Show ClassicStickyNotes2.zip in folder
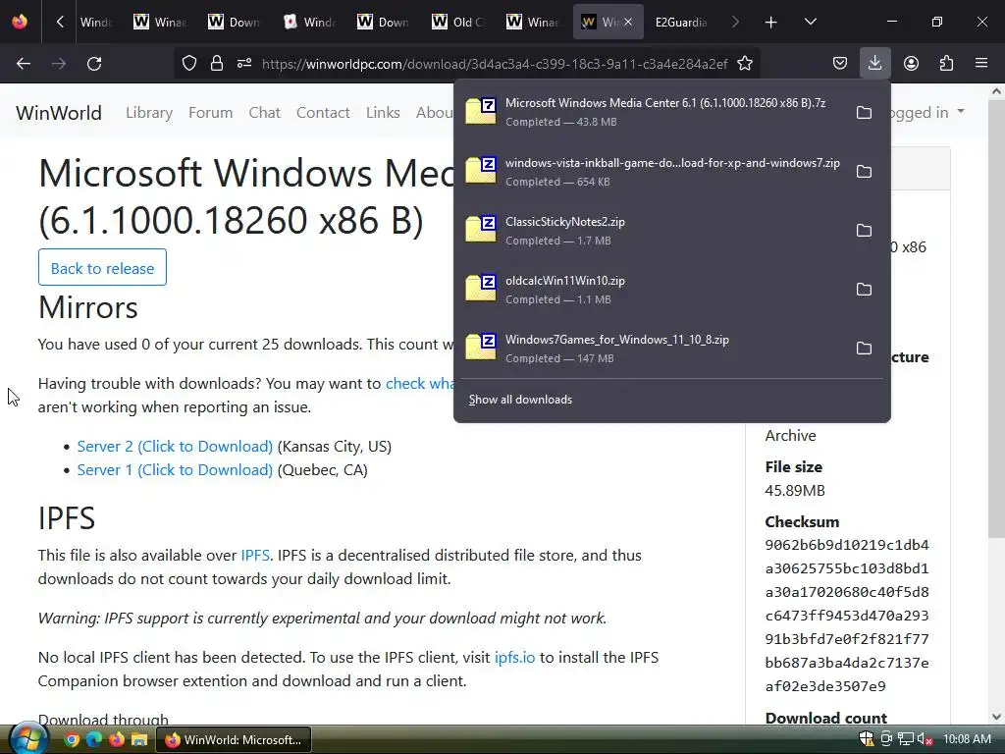1005x754 pixels. coord(864,230)
